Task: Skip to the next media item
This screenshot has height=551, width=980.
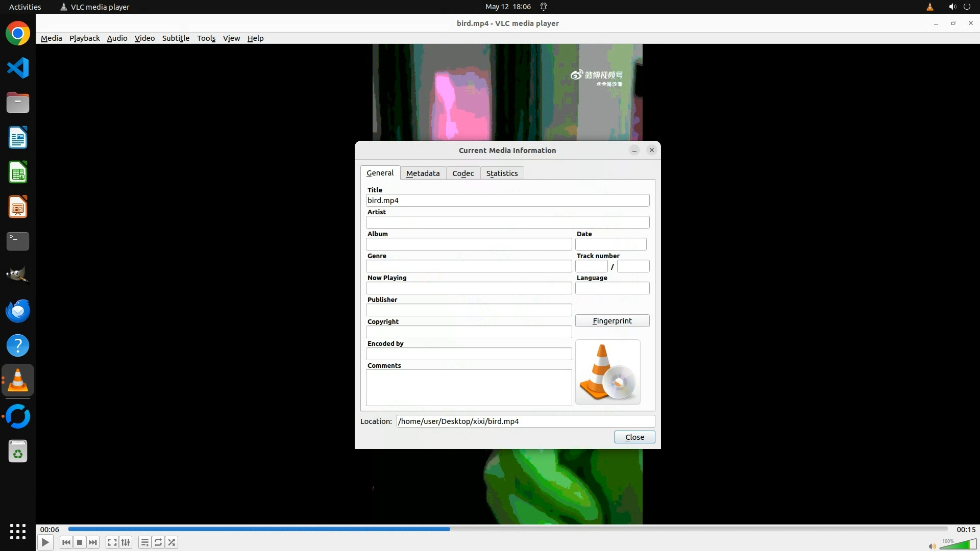Action: point(93,542)
